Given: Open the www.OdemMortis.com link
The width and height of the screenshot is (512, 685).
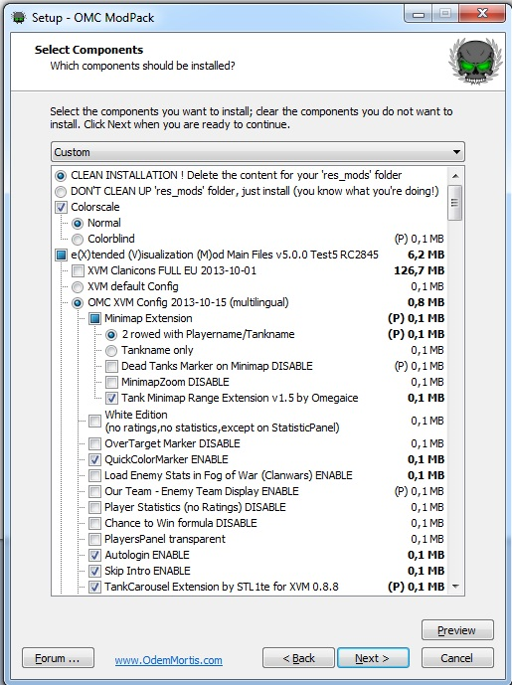Looking at the screenshot, I should pos(169,660).
